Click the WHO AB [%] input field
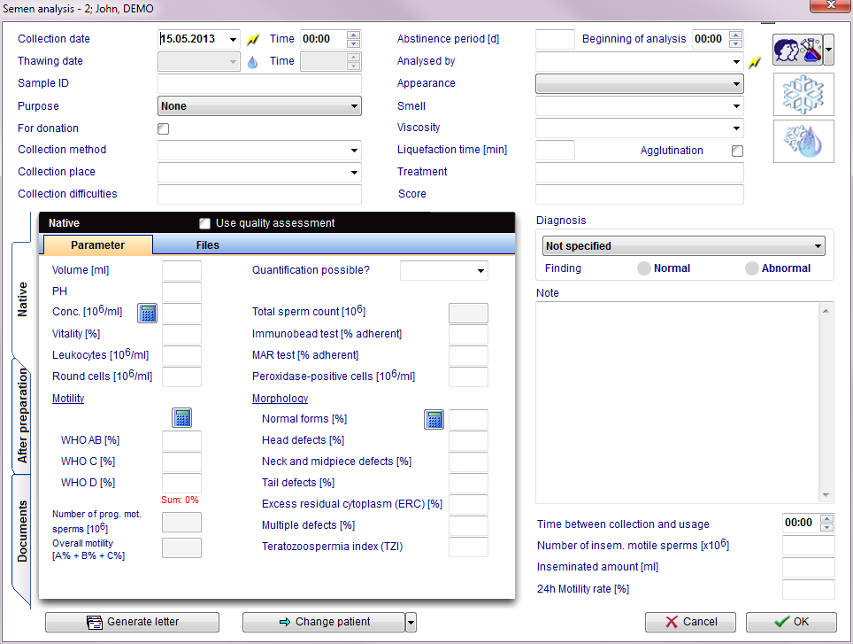This screenshot has height=644, width=853. coord(181,440)
